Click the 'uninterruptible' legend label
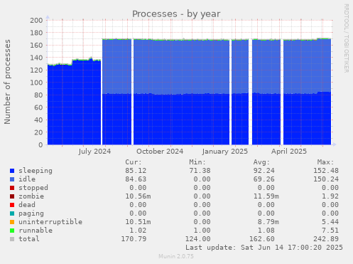This screenshot has width=353, height=264. (50, 222)
